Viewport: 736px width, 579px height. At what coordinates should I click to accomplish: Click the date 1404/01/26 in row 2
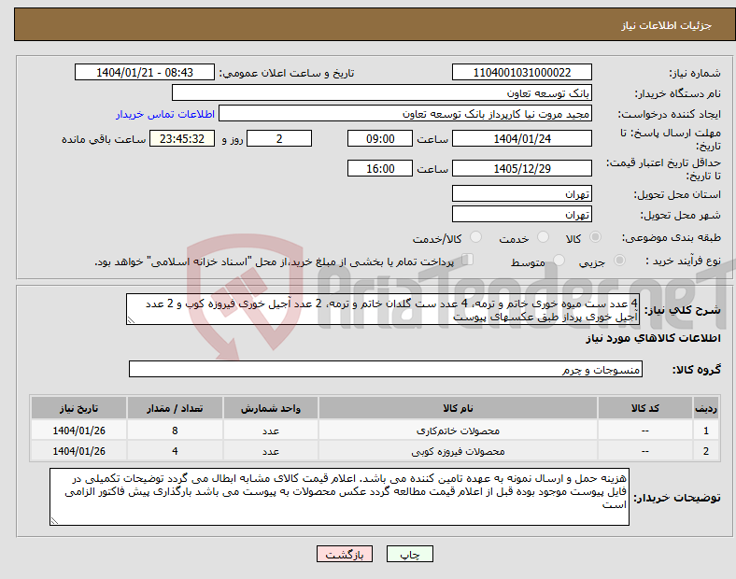pos(78,451)
